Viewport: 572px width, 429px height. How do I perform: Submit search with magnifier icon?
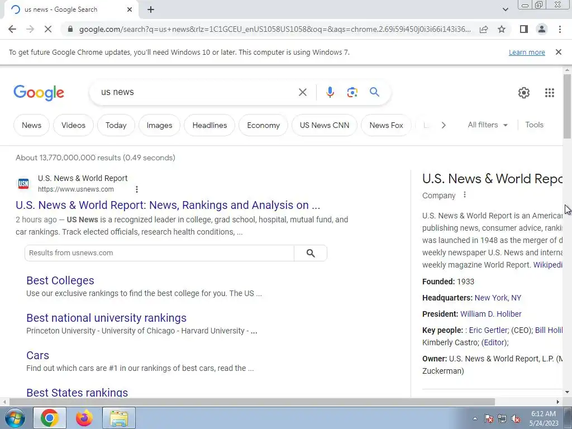pos(374,92)
